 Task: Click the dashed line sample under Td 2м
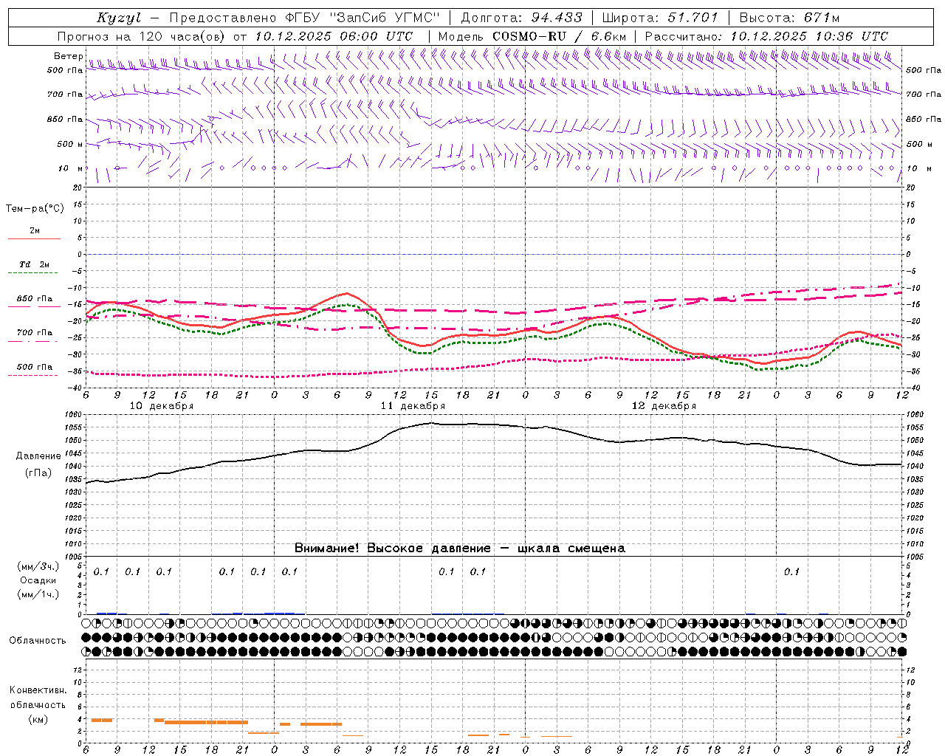coord(34,273)
